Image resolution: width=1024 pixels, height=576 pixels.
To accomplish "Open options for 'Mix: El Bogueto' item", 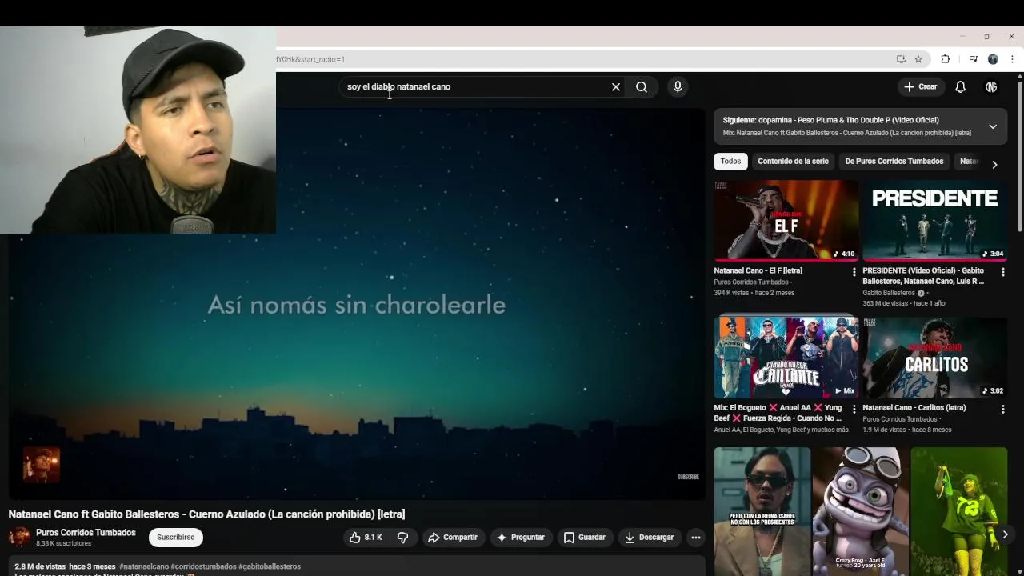I will coord(854,409).
